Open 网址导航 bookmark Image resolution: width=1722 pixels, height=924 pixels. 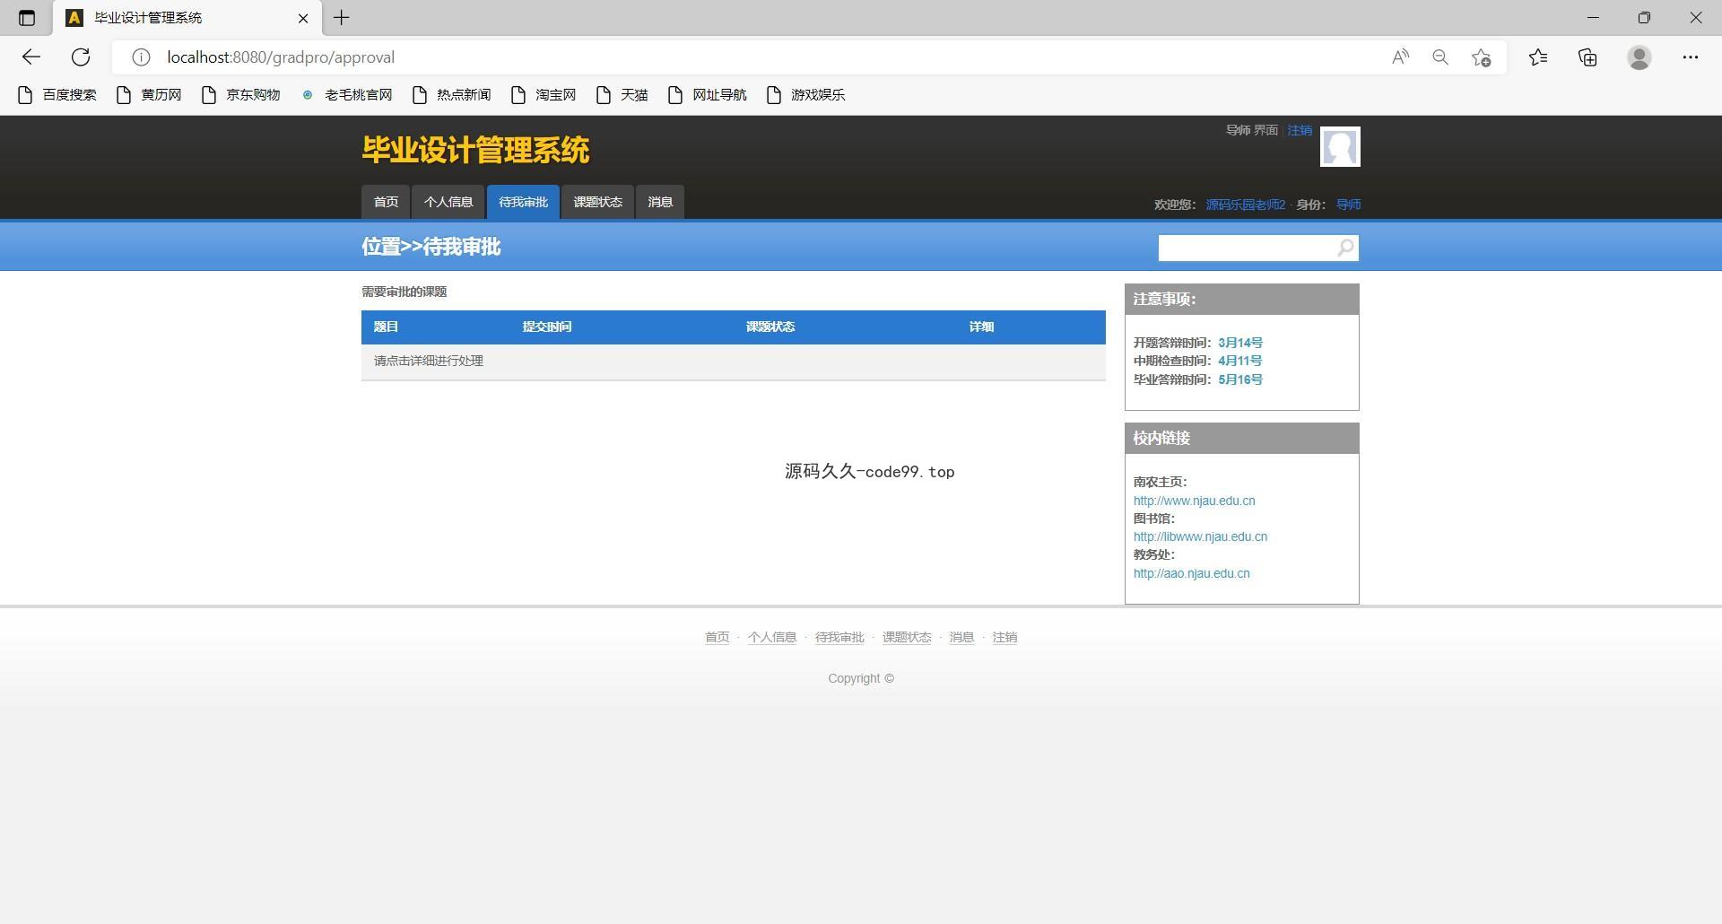click(x=708, y=95)
